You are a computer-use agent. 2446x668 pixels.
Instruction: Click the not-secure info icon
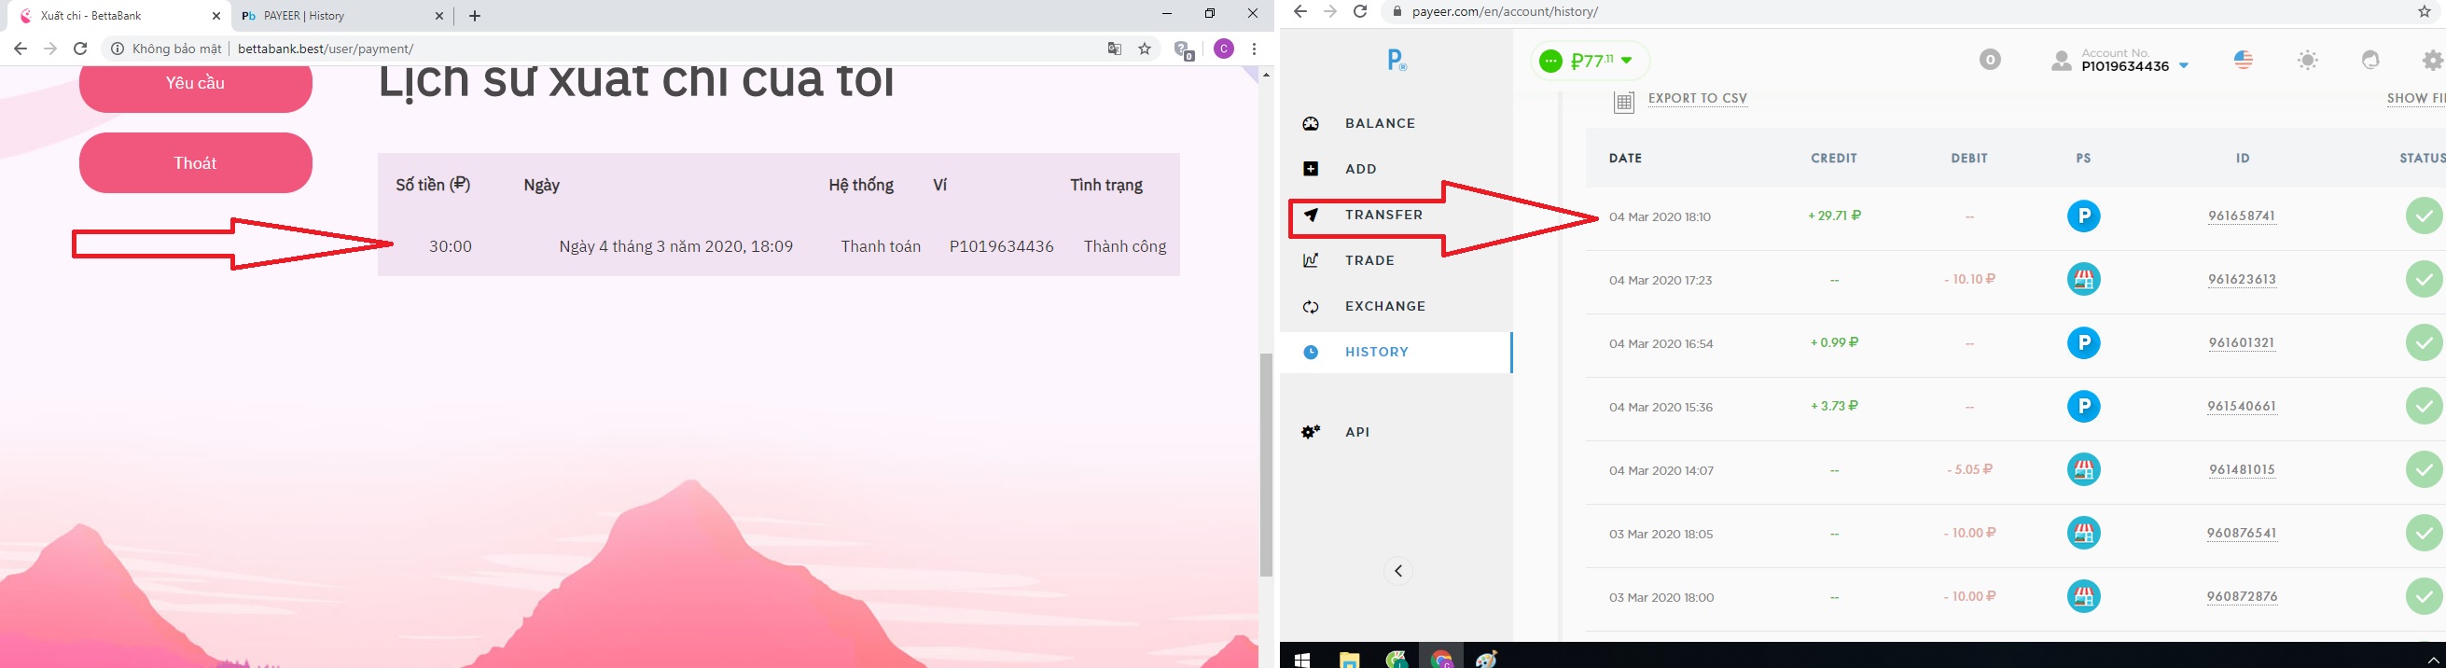tap(118, 49)
